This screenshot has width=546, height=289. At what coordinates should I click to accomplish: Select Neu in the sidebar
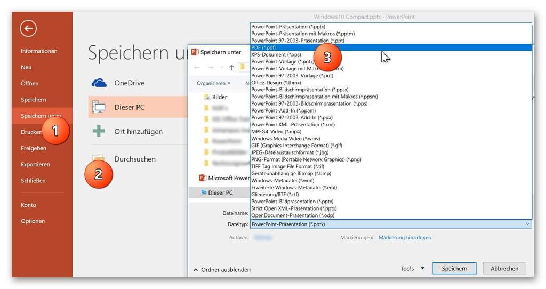(x=26, y=67)
